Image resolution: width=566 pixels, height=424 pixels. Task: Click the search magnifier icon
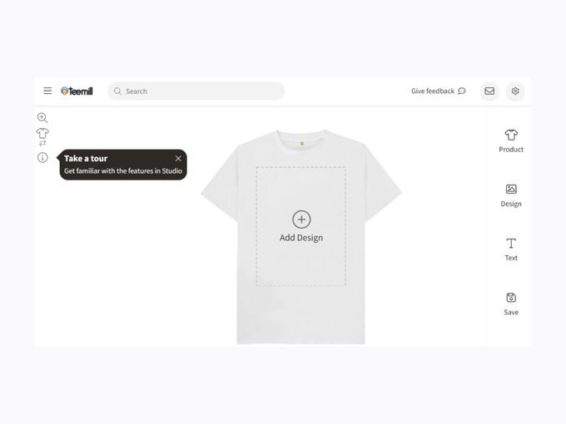tap(117, 91)
